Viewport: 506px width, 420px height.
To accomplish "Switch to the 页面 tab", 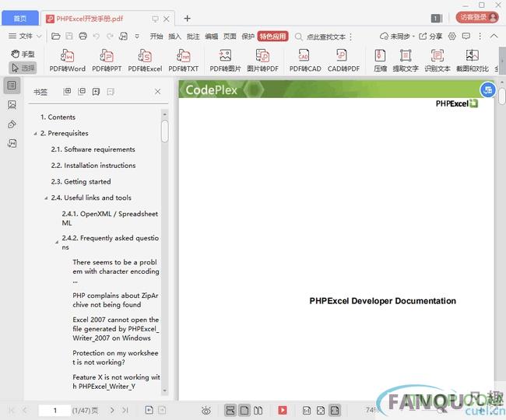I will 230,37.
